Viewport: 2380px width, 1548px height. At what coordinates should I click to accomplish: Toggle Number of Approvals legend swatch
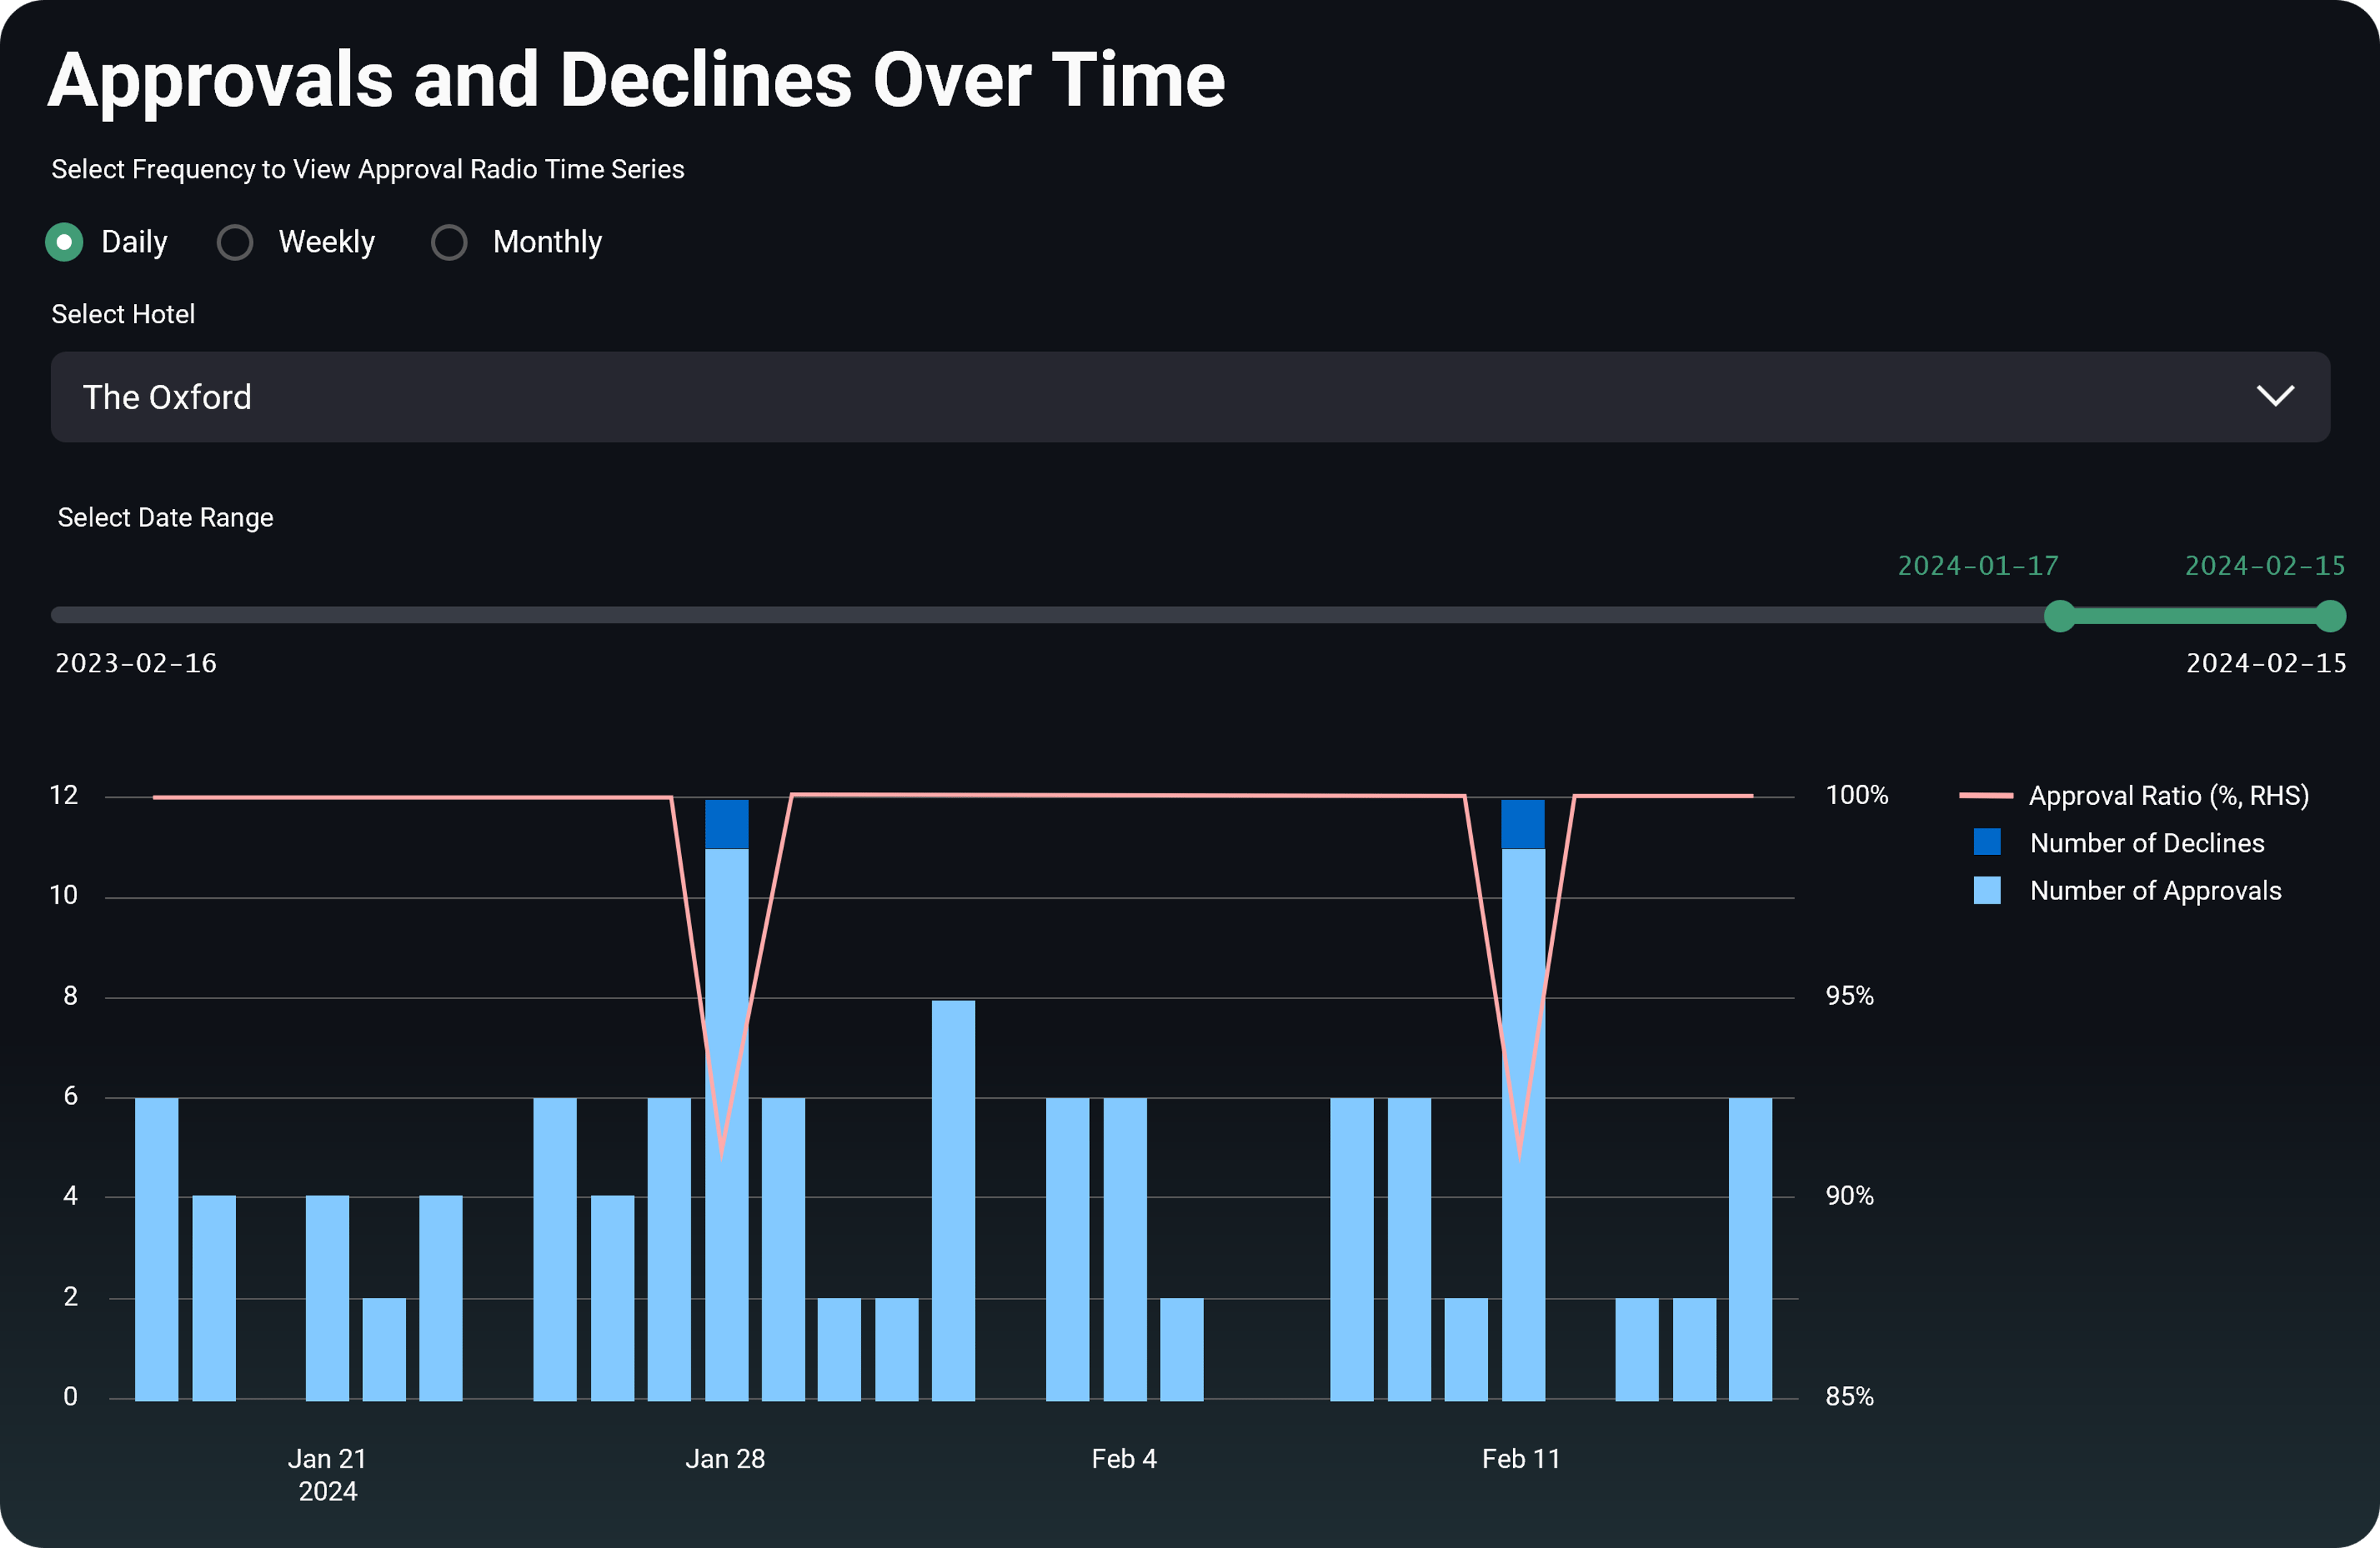click(1987, 890)
